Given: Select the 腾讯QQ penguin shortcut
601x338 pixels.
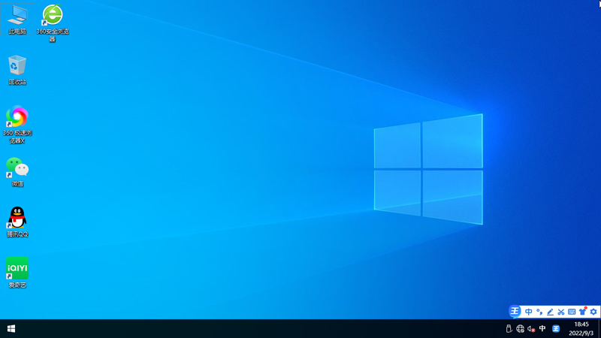Looking at the screenshot, I should (17, 222).
